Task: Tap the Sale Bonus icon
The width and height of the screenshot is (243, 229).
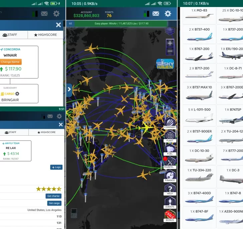Action: coord(170,215)
